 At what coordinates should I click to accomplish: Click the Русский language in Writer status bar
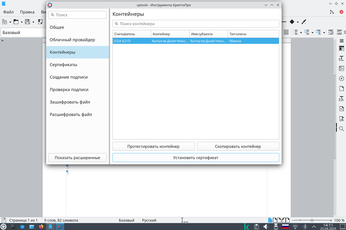pos(149,220)
